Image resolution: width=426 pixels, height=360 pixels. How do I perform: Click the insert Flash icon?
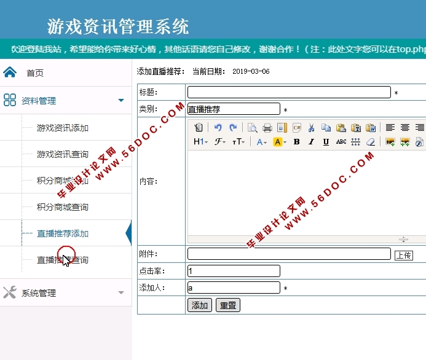pos(419,142)
